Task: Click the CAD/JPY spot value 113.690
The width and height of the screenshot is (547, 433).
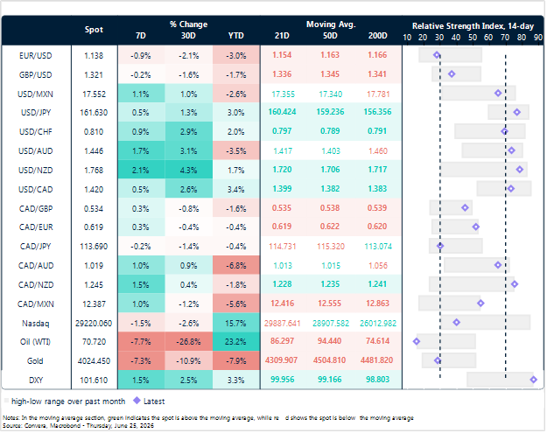Action: pos(95,247)
